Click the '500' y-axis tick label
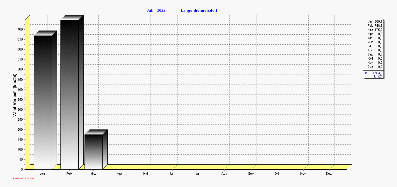The height and width of the screenshot is (187, 397). pos(20,69)
